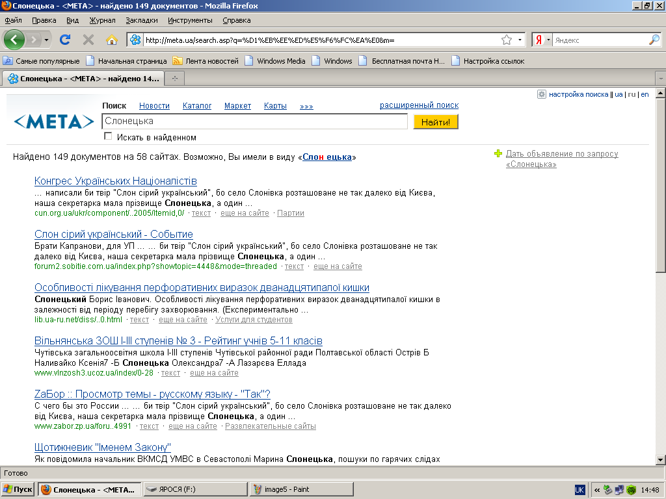Switch to ЯРОСЯ (F:) taskbar window
This screenshot has height=499, width=666.
click(x=195, y=489)
